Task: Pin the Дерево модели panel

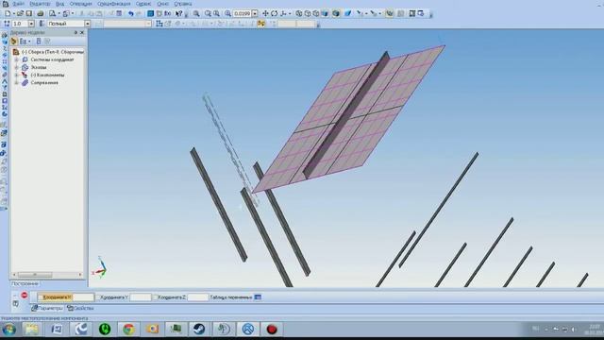Action: pyautogui.click(x=75, y=33)
